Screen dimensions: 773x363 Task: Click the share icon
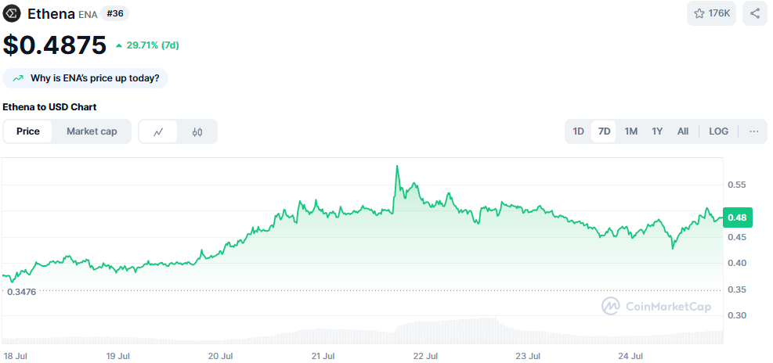tap(755, 13)
